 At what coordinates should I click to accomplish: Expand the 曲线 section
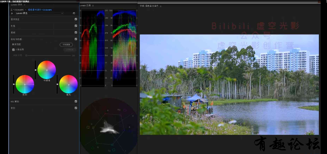(13, 33)
